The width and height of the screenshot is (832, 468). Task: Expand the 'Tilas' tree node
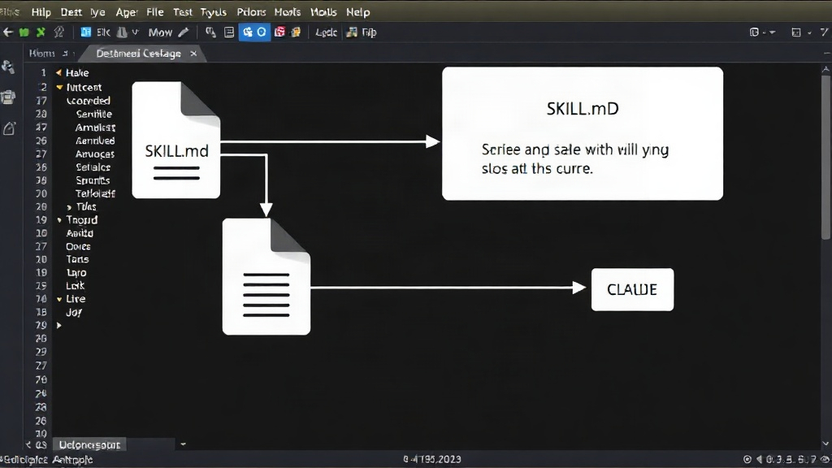coord(69,207)
